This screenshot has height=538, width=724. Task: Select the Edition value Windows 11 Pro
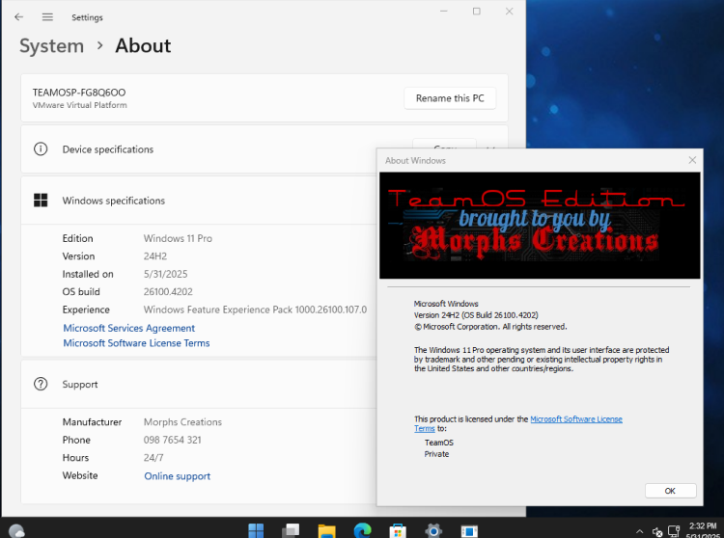178,238
